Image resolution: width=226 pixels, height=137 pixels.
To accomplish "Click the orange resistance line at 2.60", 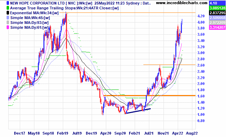I will pyautogui.click(x=169, y=65).
